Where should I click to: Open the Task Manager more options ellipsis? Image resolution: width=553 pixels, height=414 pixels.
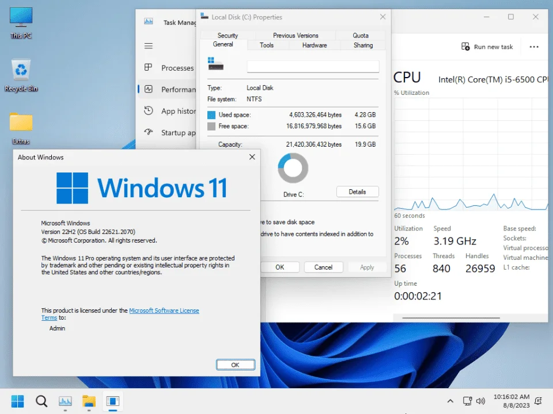click(x=534, y=47)
